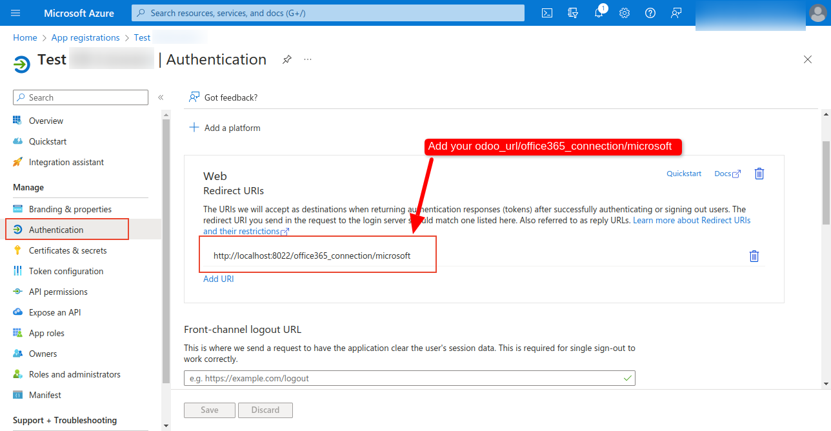This screenshot has height=431, width=831.
Task: Click the App registrations breadcrumb
Action: click(86, 37)
